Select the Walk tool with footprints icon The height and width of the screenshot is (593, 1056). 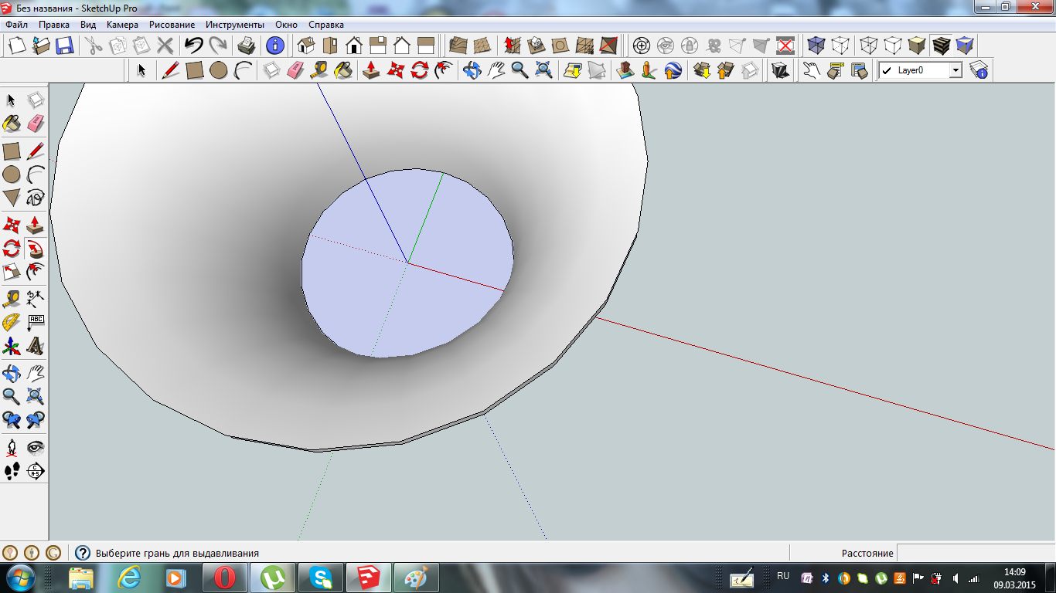point(12,470)
